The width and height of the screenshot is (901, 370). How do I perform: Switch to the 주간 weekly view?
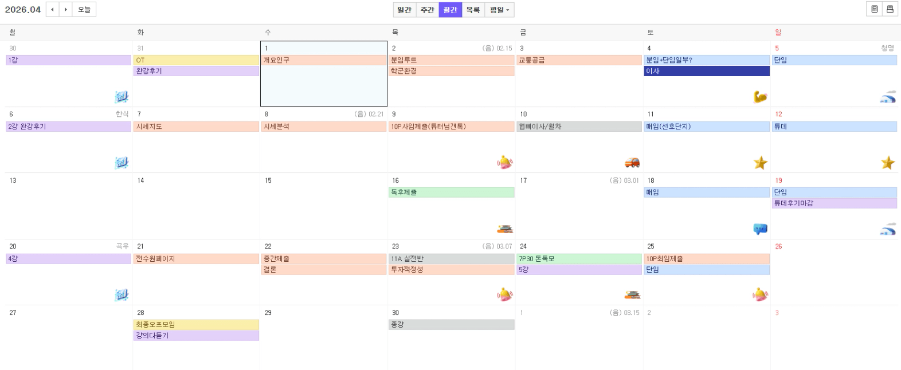click(x=428, y=10)
